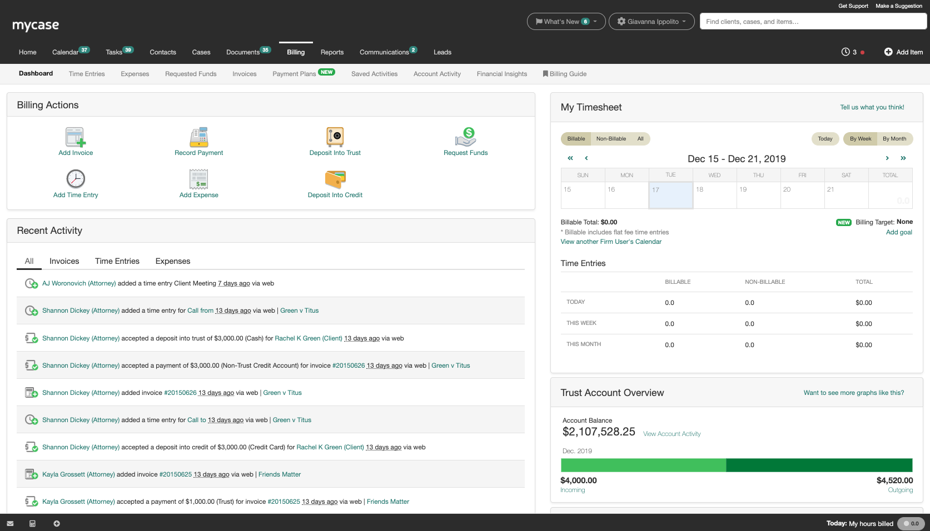
Task: Open the Financial Insights section
Action: click(x=501, y=73)
